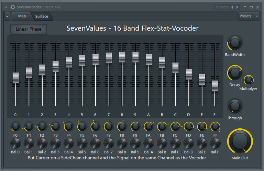Switch to the Surface tab
Viewport: 264px width, 171px height.
(42, 16)
